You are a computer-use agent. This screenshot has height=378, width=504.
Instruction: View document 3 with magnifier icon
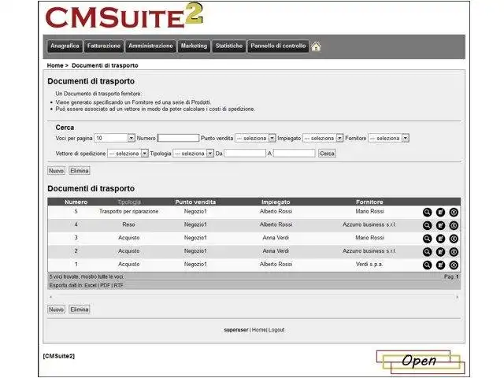[427, 239]
